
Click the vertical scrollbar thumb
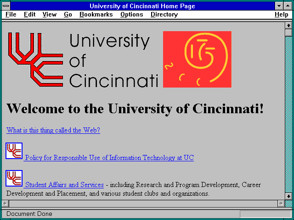click(288, 33)
